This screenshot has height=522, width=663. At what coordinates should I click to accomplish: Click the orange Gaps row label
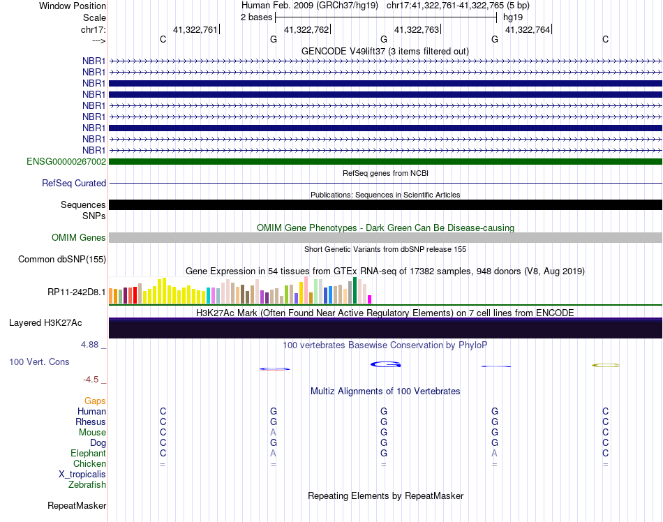click(95, 401)
